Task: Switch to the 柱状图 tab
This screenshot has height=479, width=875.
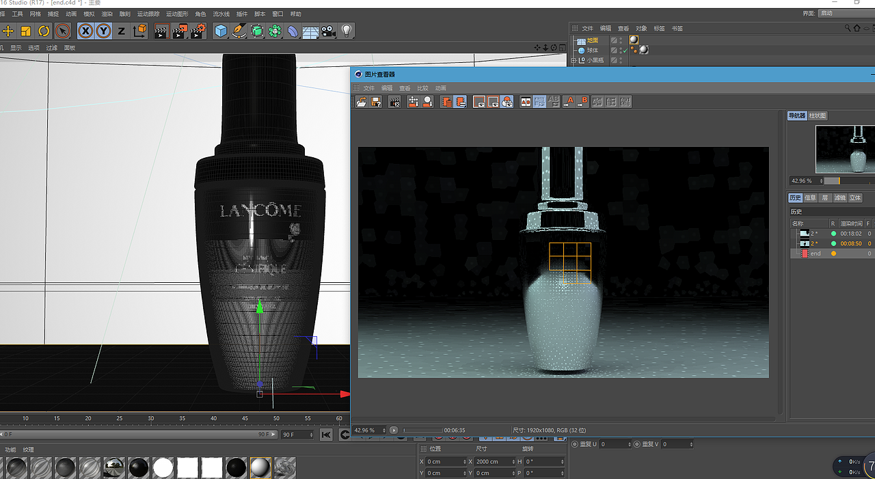Action: point(818,116)
